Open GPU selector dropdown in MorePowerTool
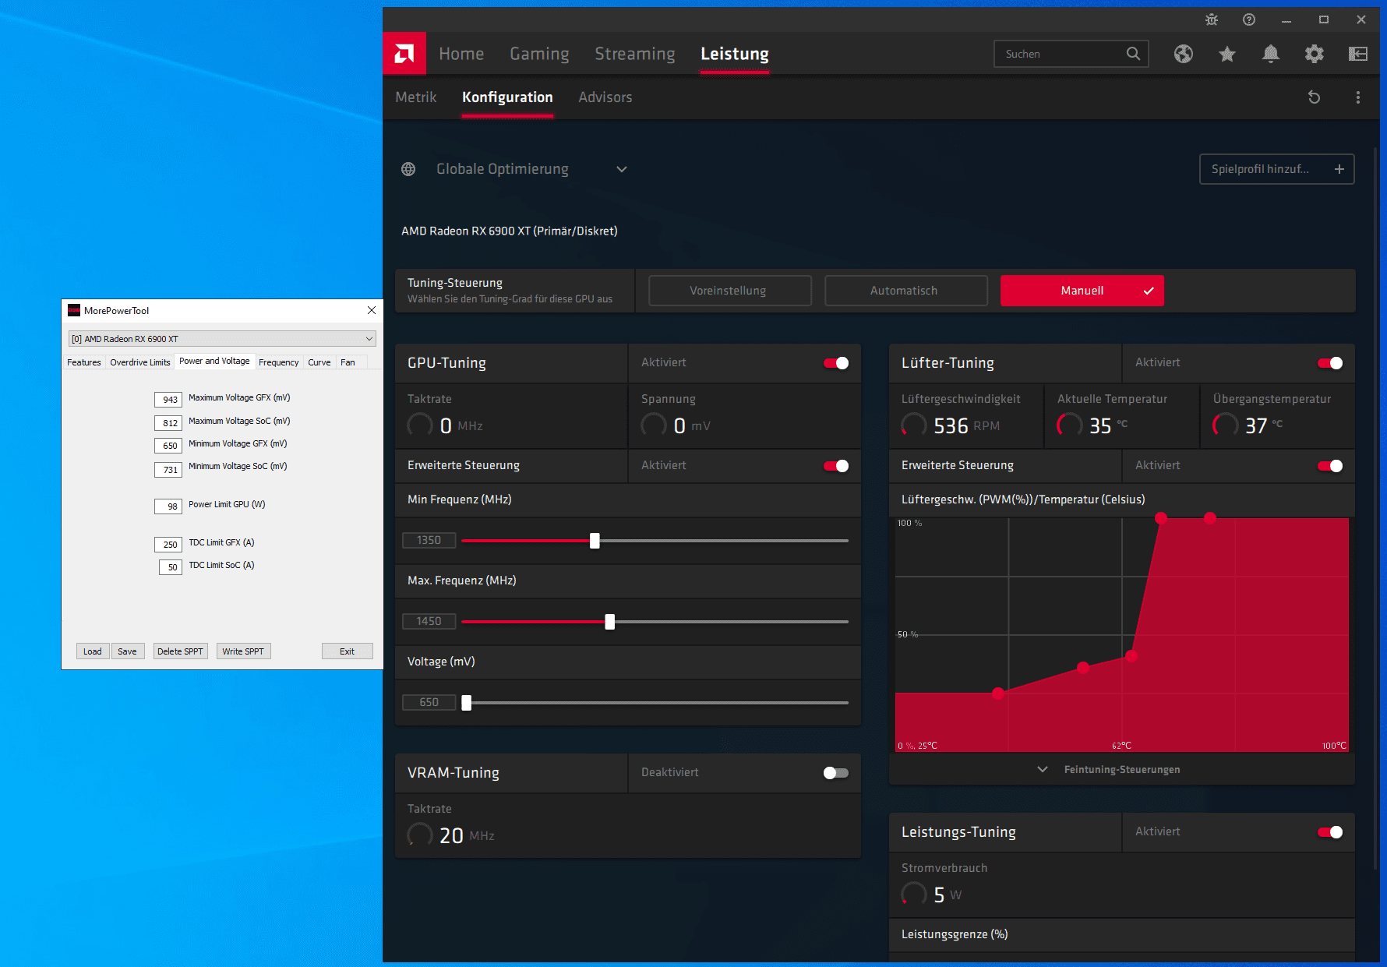Viewport: 1387px width, 967px height. tap(222, 339)
